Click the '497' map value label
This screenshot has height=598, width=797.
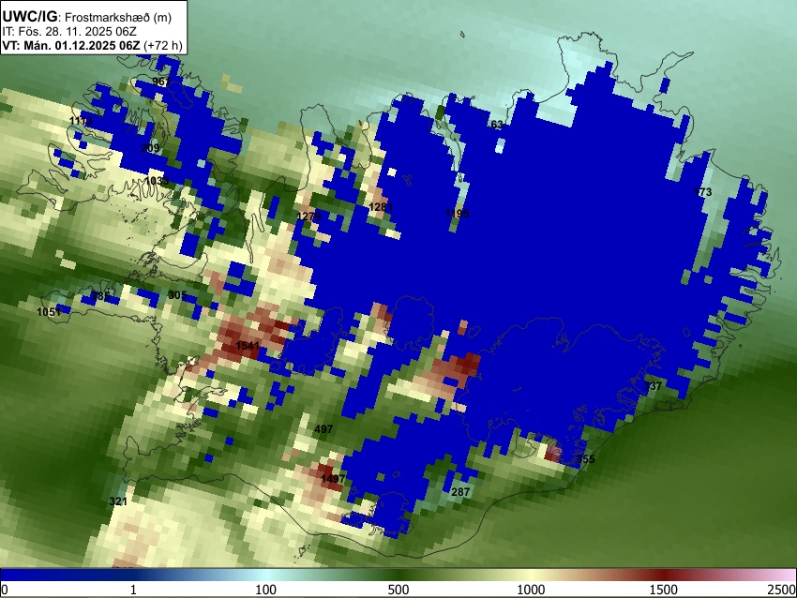(323, 429)
